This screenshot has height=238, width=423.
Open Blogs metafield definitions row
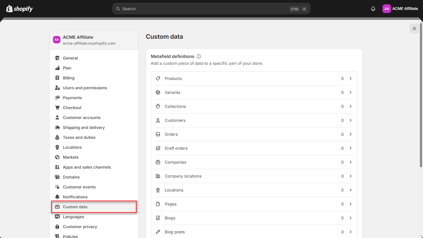254,218
